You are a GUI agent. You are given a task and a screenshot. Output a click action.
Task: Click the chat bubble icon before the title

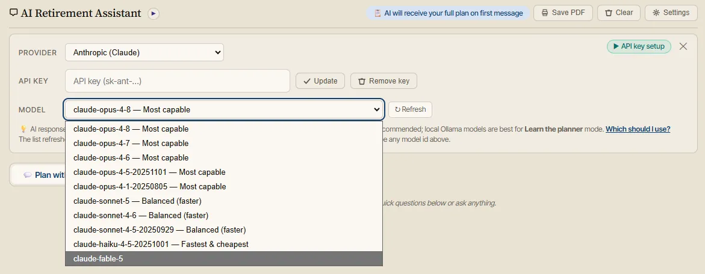(13, 13)
